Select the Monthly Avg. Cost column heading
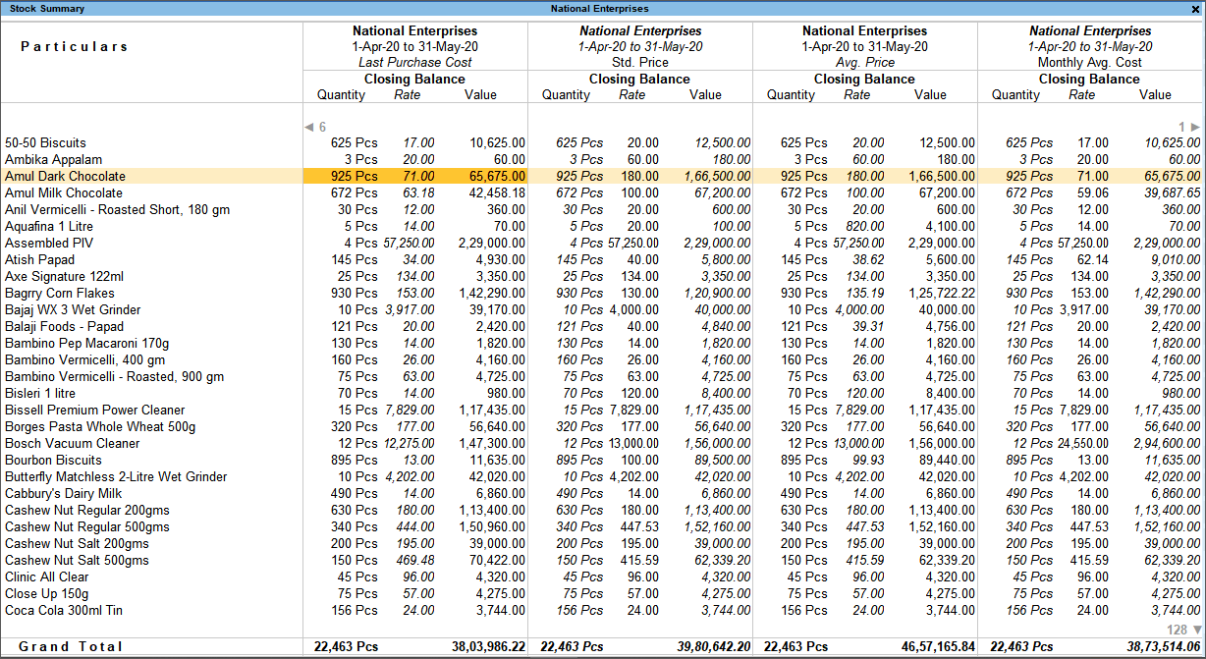1206x659 pixels. (1090, 62)
